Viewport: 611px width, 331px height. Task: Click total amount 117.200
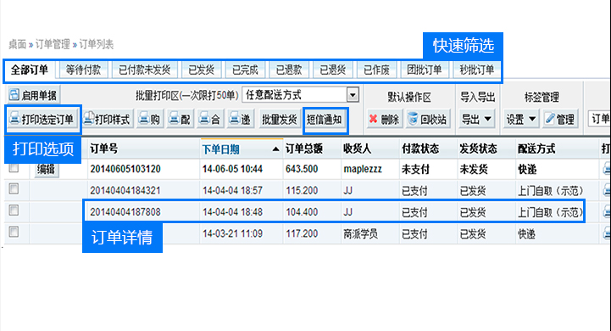point(302,233)
